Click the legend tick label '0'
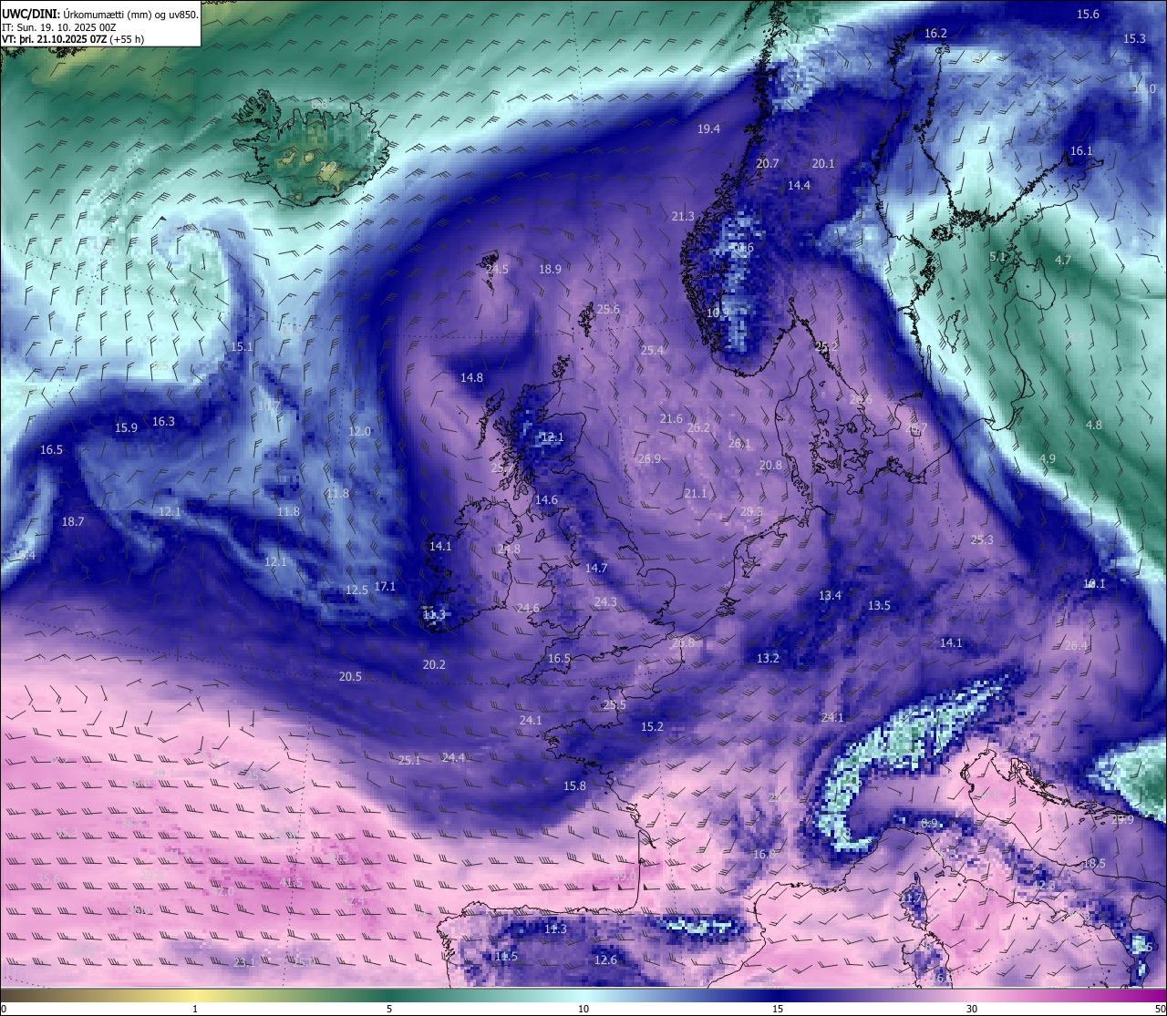Screen dimensions: 1167x1016 pos(3,1009)
